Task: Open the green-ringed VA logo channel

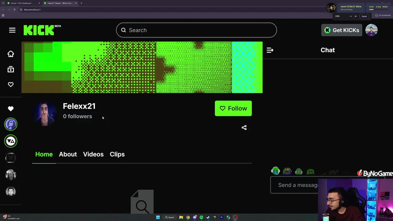Action: (x=11, y=141)
